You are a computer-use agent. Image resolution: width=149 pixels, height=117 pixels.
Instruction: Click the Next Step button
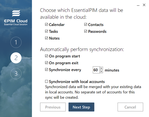pyautogui.click(x=81, y=107)
